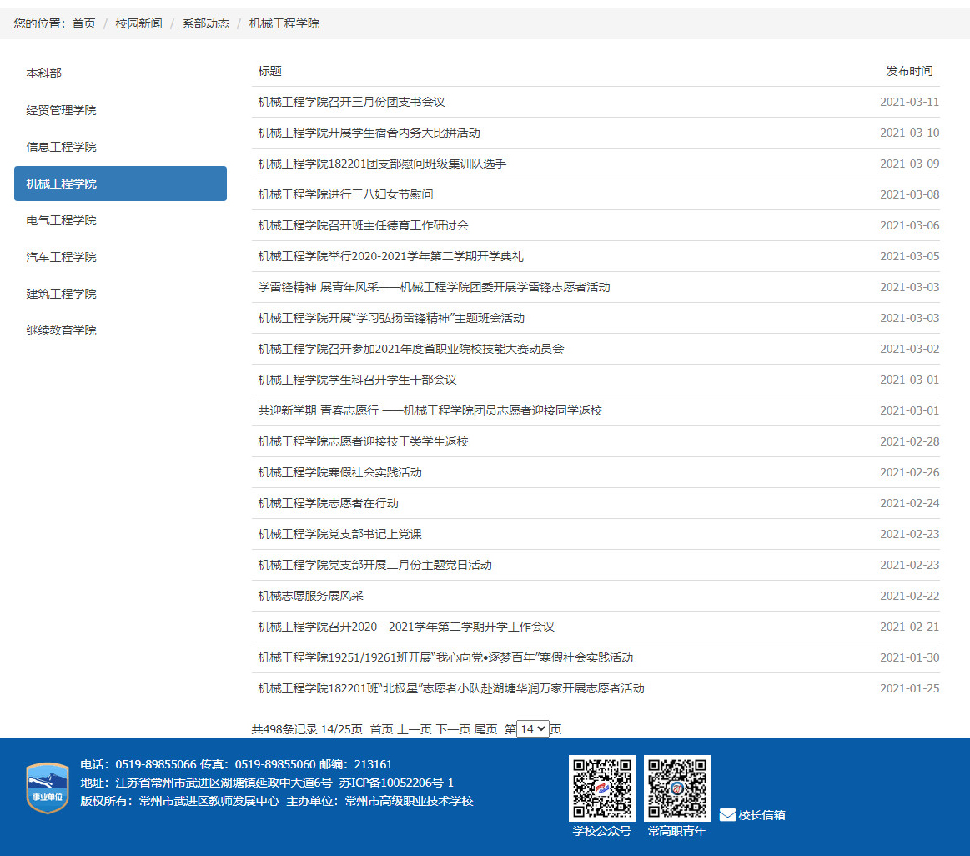
Task: Select 继续教育学院 in the sidebar
Action: click(61, 330)
